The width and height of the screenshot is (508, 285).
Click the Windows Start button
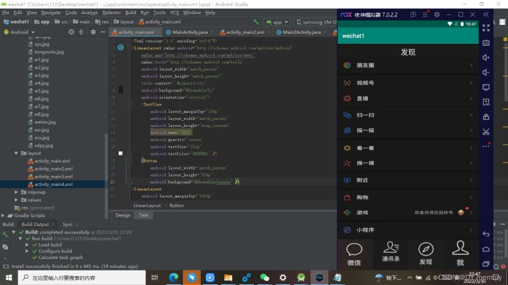tap(9, 277)
